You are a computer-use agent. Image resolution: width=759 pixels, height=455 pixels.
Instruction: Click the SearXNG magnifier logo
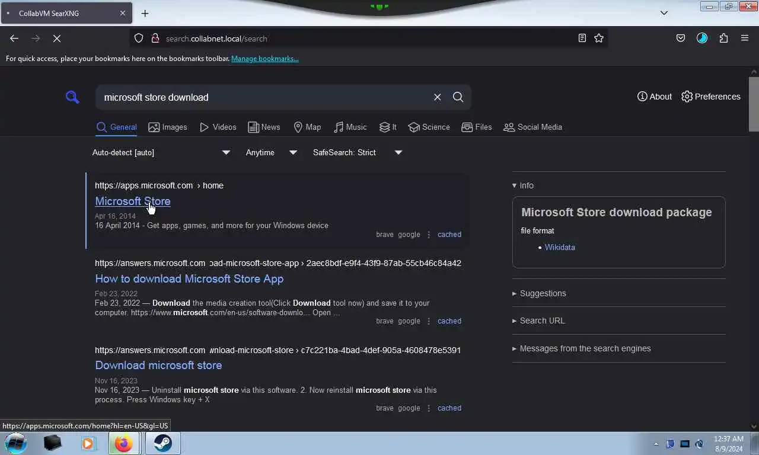click(x=72, y=97)
